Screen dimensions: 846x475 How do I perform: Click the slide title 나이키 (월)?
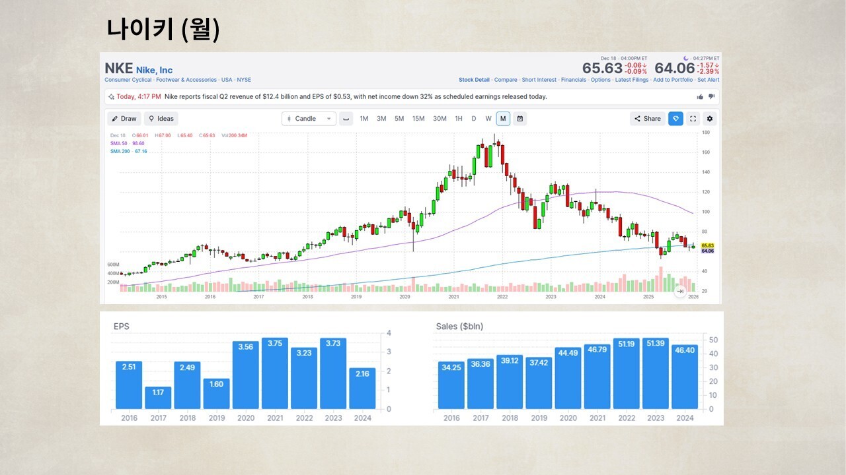tap(163, 30)
